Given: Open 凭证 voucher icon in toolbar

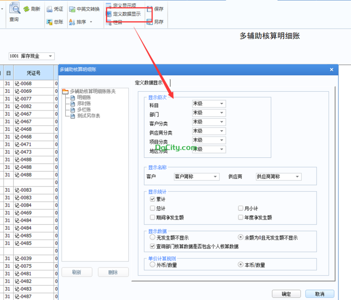Looking at the screenshot, I should (x=49, y=9).
